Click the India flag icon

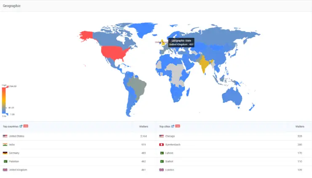[x=5, y=145]
